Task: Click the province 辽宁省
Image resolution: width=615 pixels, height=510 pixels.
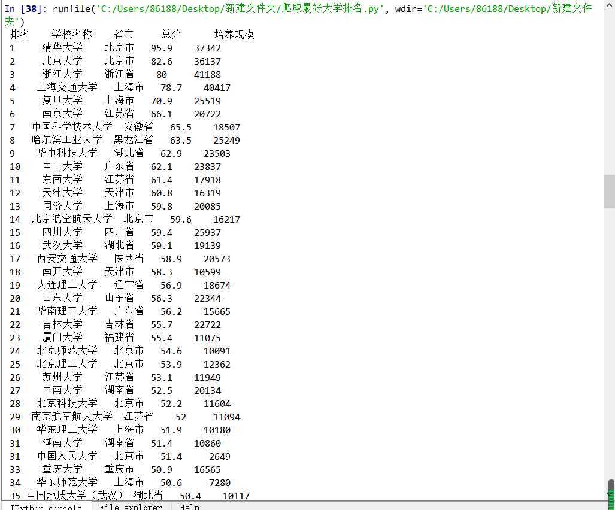Action: click(129, 284)
